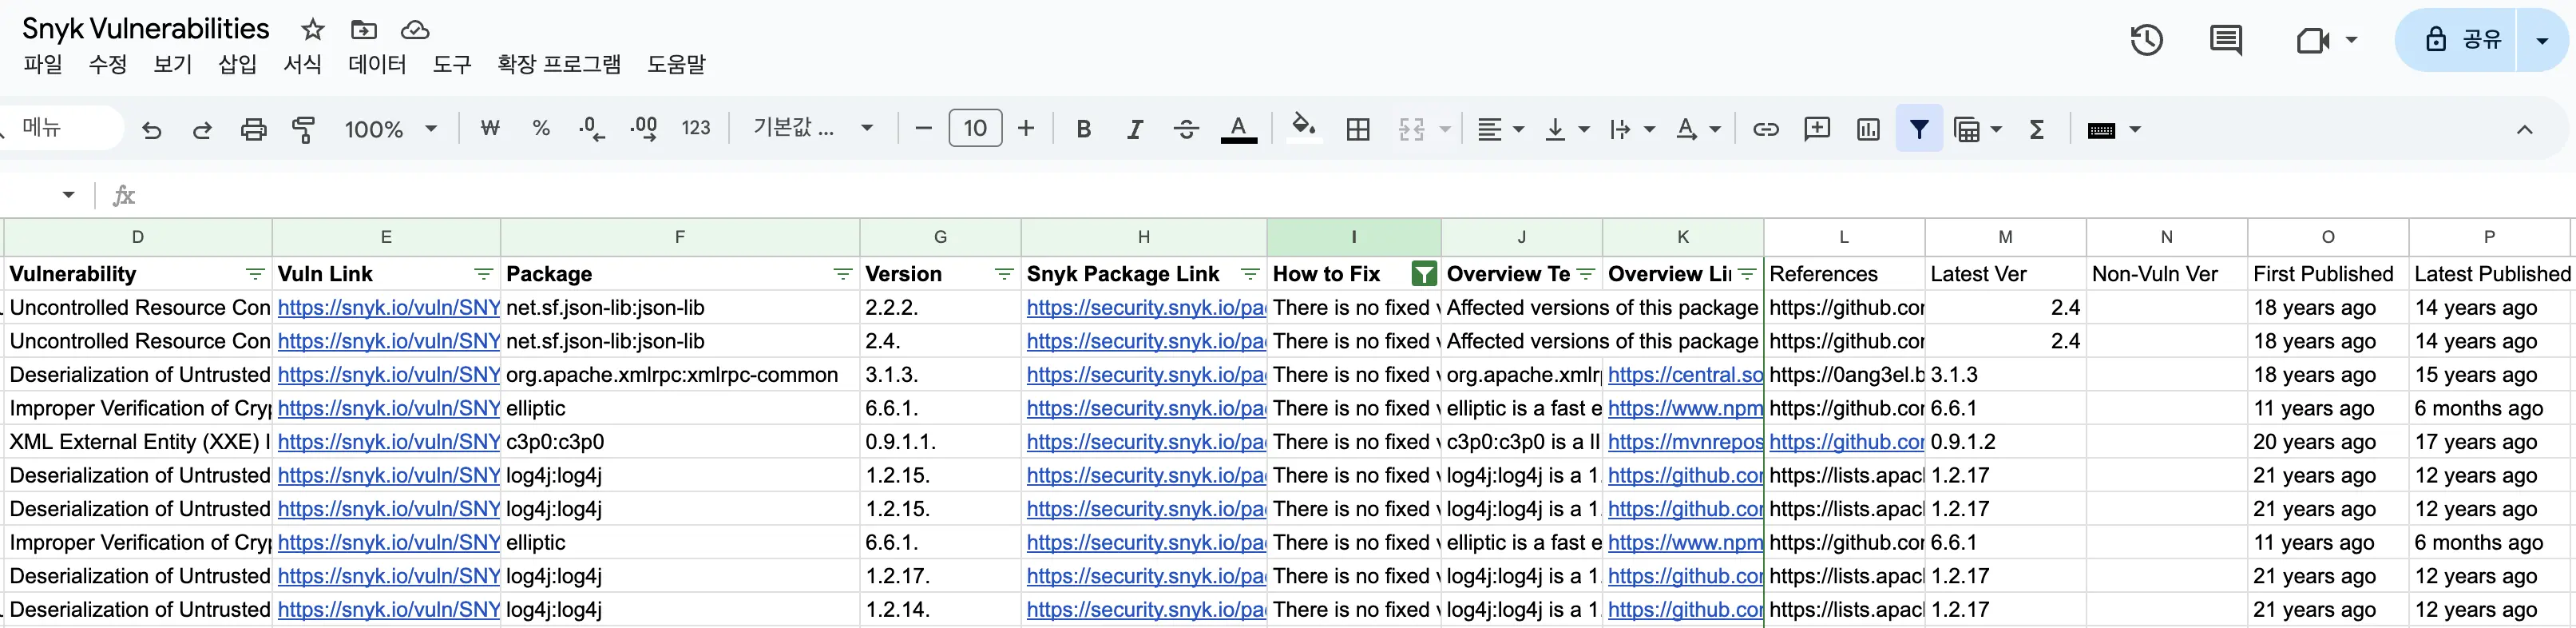Click the undo arrow

point(152,129)
